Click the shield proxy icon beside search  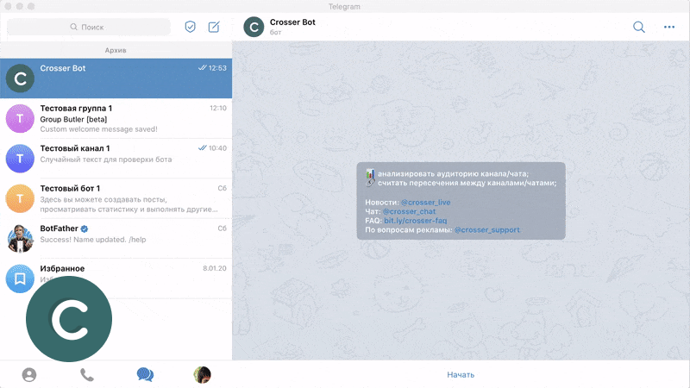pos(190,27)
